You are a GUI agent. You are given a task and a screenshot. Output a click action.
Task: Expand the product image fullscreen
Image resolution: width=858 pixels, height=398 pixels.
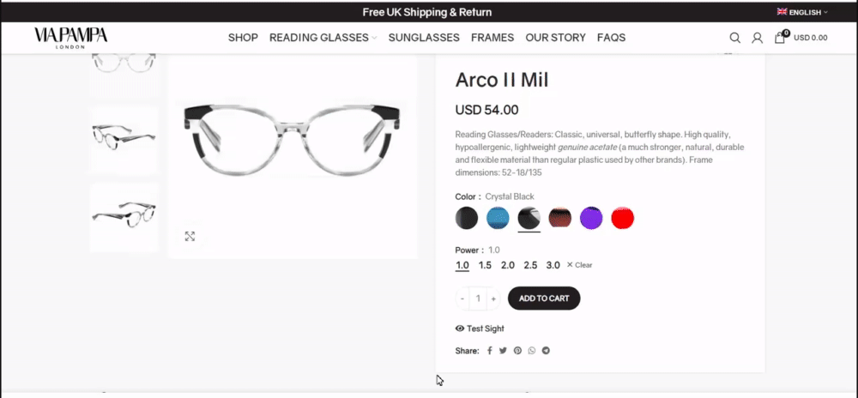pyautogui.click(x=190, y=236)
